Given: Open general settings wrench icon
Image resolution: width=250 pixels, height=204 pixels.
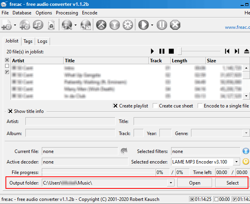Looking at the screenshot, I should pyautogui.click(x=101, y=25).
